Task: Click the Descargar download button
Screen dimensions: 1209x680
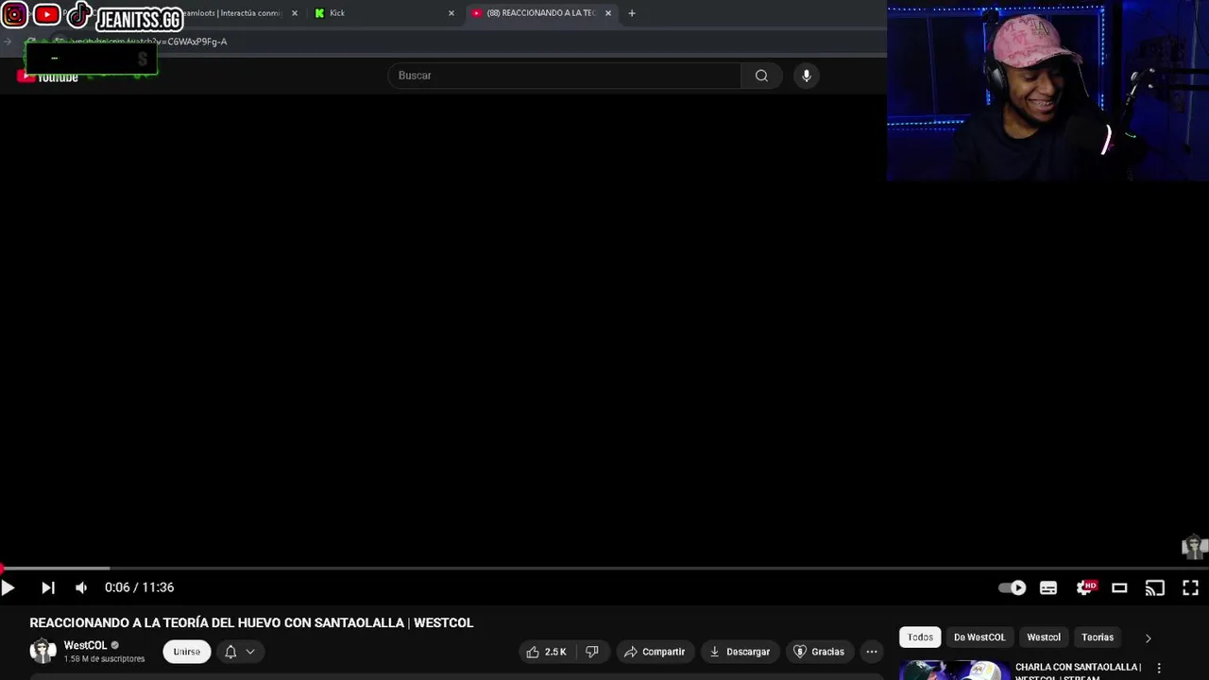Action: click(x=740, y=652)
